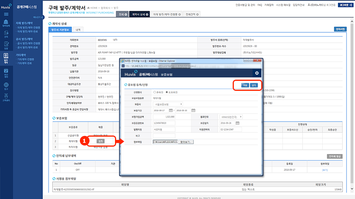This screenshot has height=199, width=355.
Task: Open 거래절차 top link
Action: (269, 5)
